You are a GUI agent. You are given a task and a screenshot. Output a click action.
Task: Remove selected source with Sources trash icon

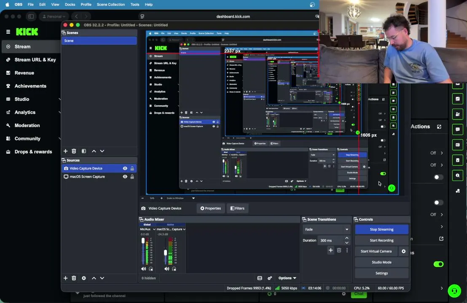tap(74, 278)
